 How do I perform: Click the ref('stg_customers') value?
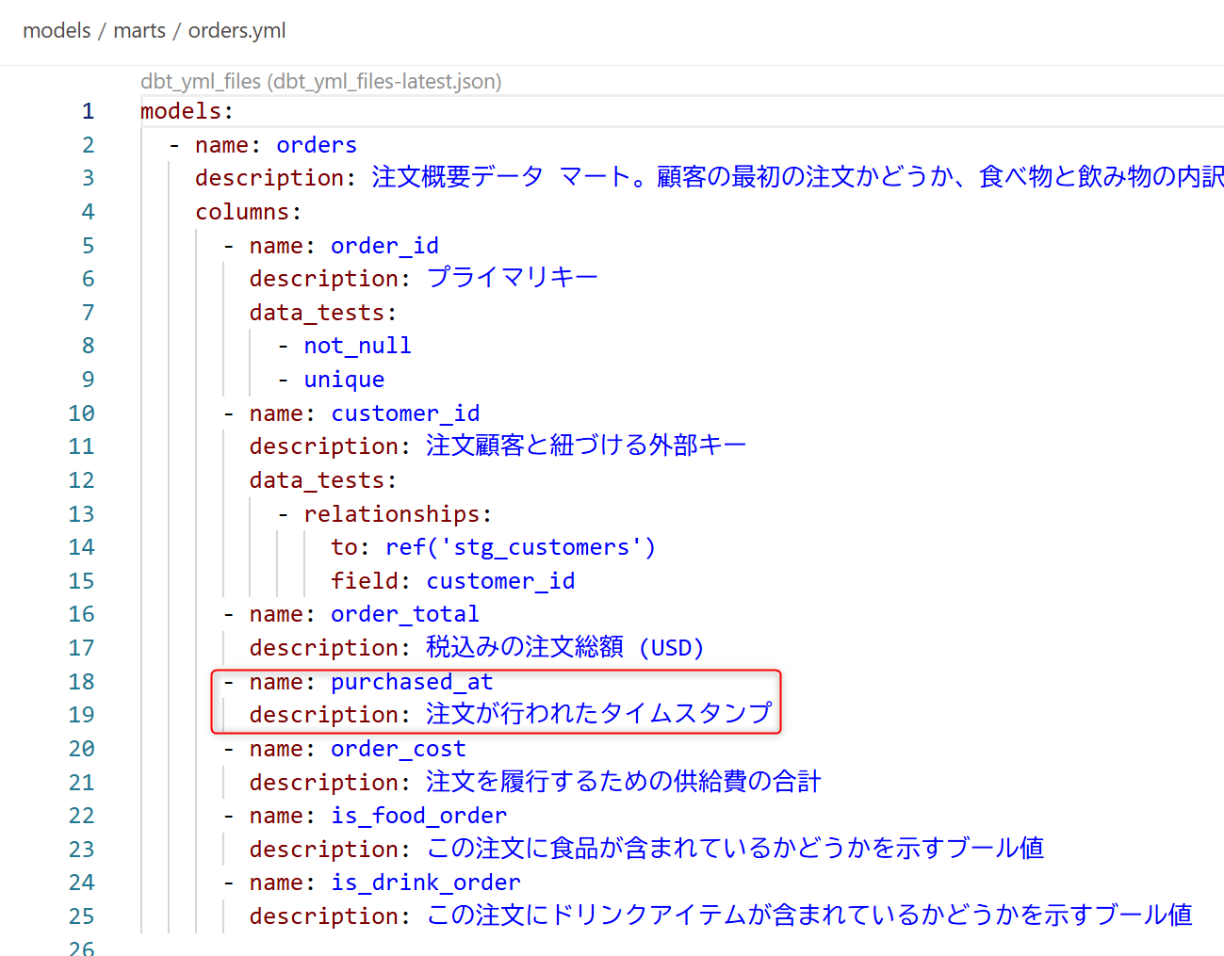[x=520, y=547]
